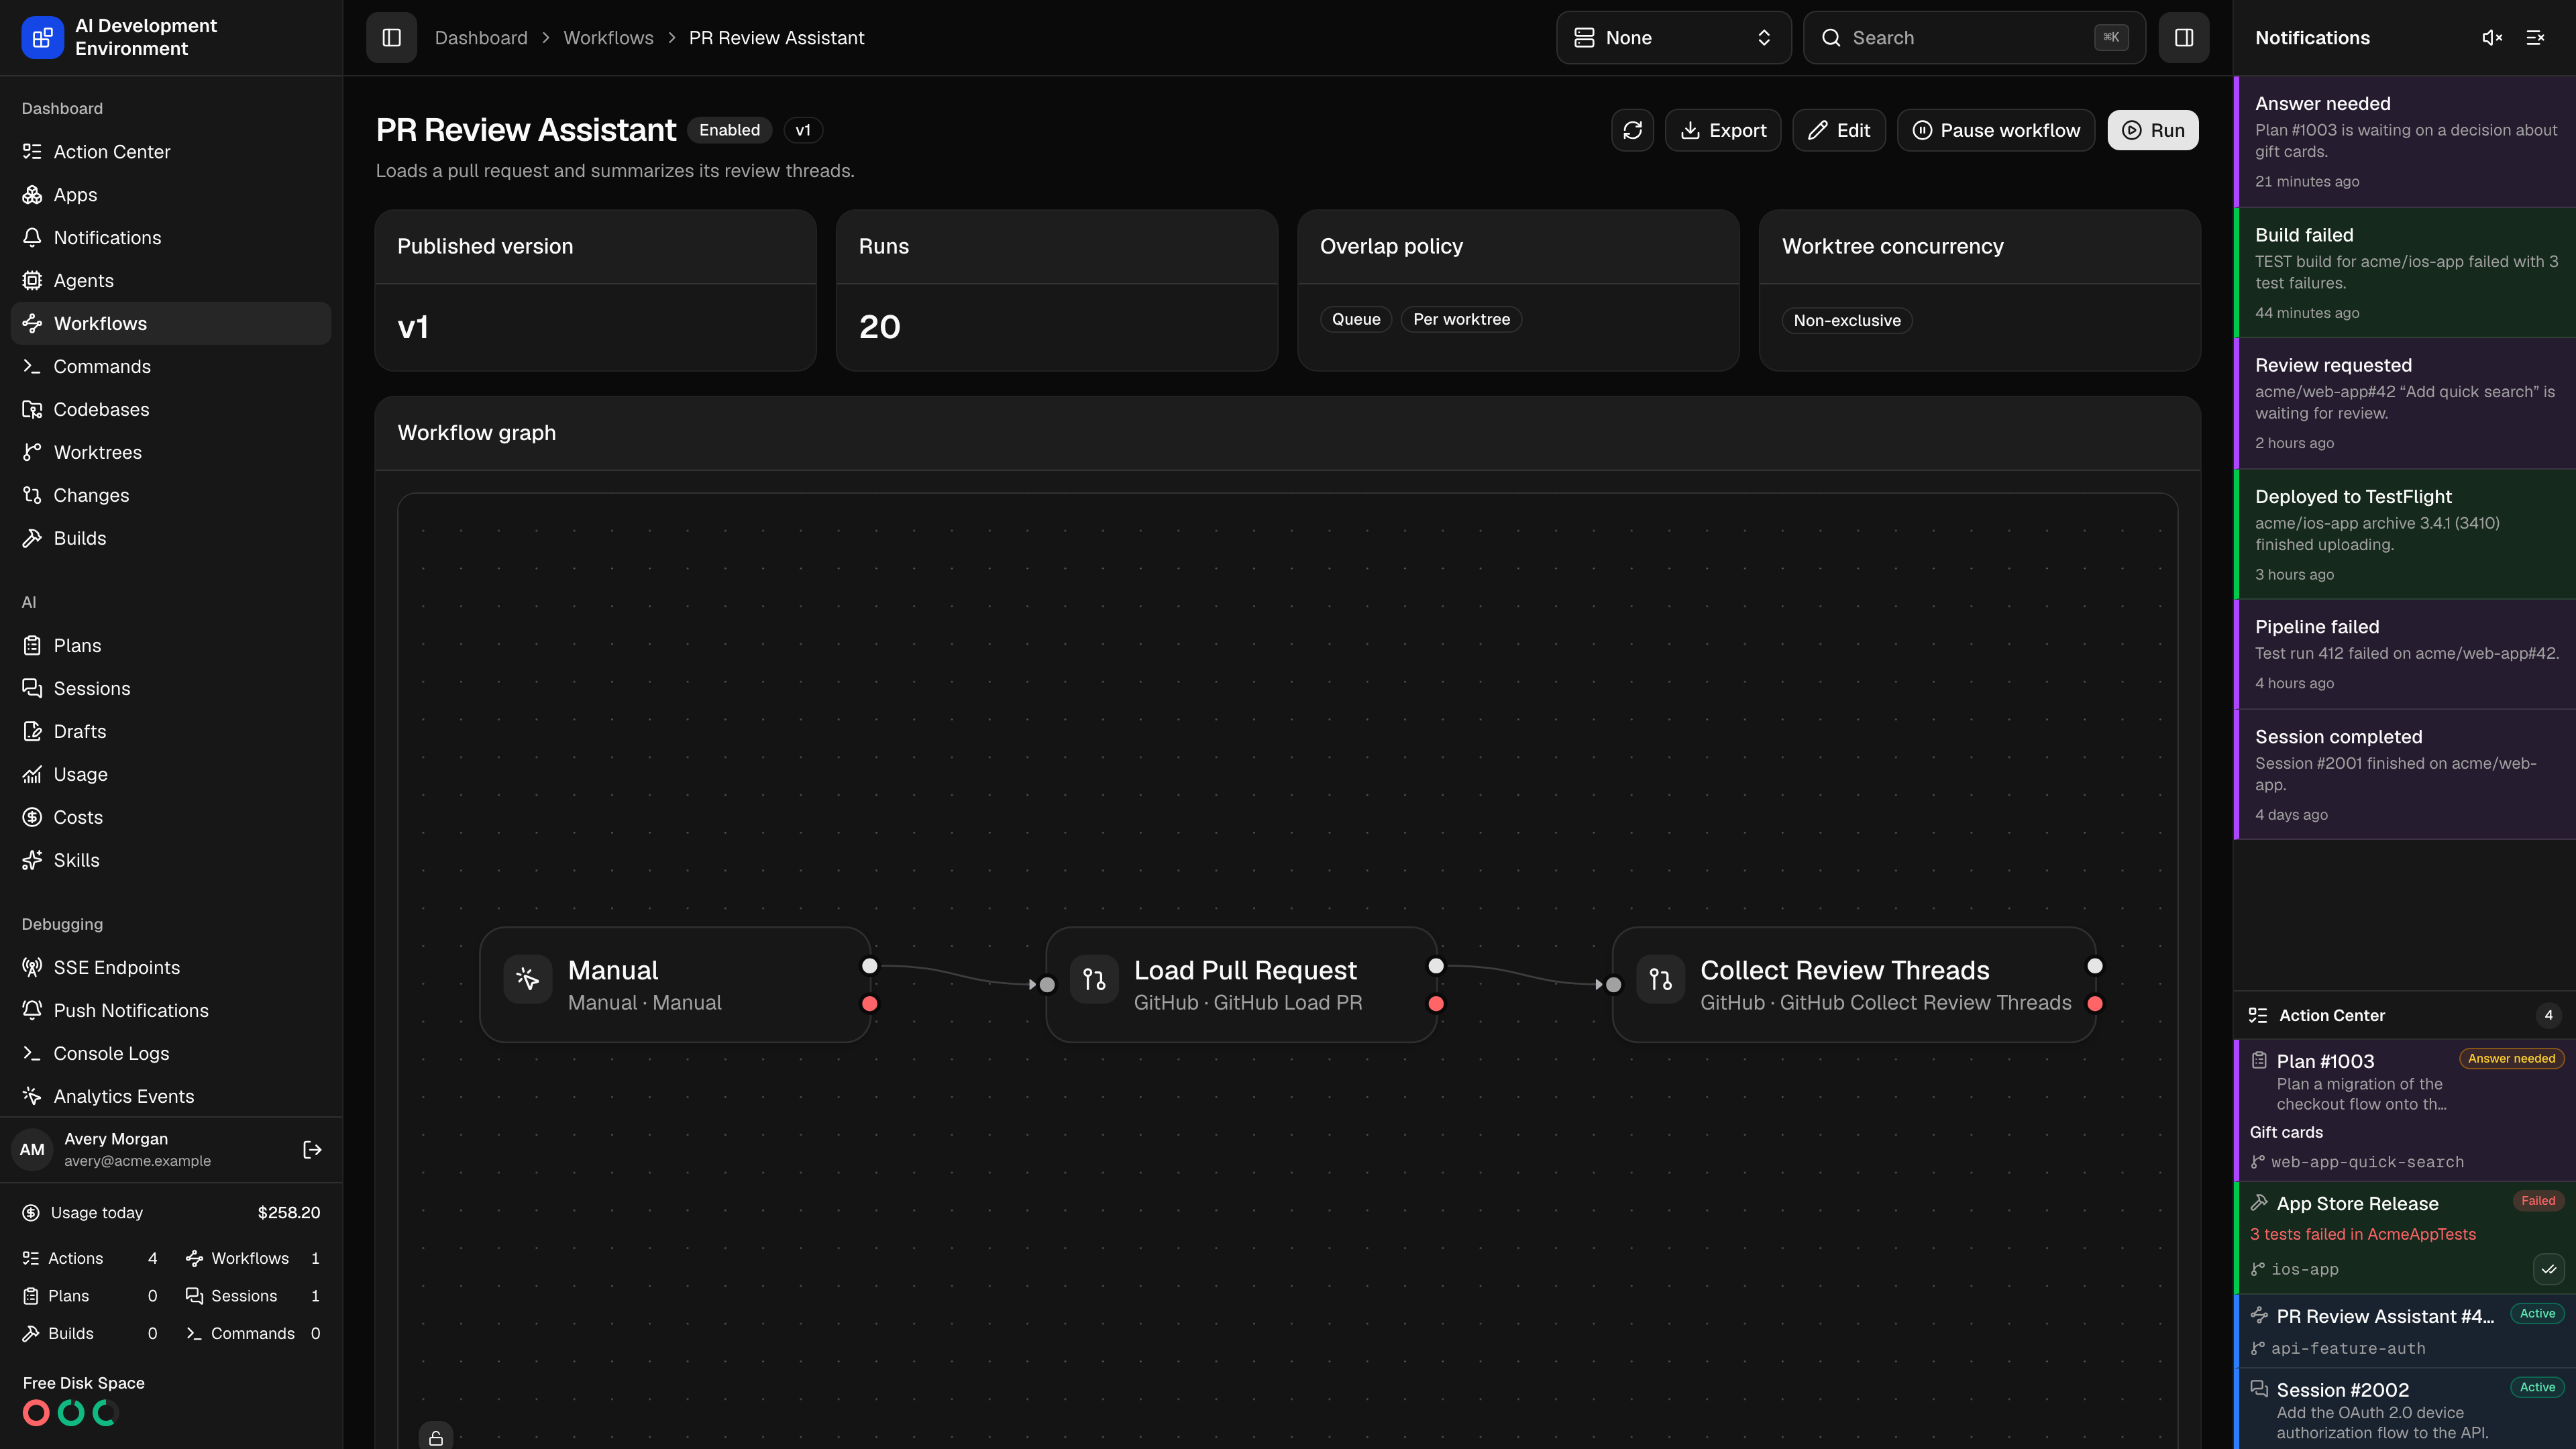Mute notifications sound icon
This screenshot has width=2576, height=1449.
[2492, 38]
